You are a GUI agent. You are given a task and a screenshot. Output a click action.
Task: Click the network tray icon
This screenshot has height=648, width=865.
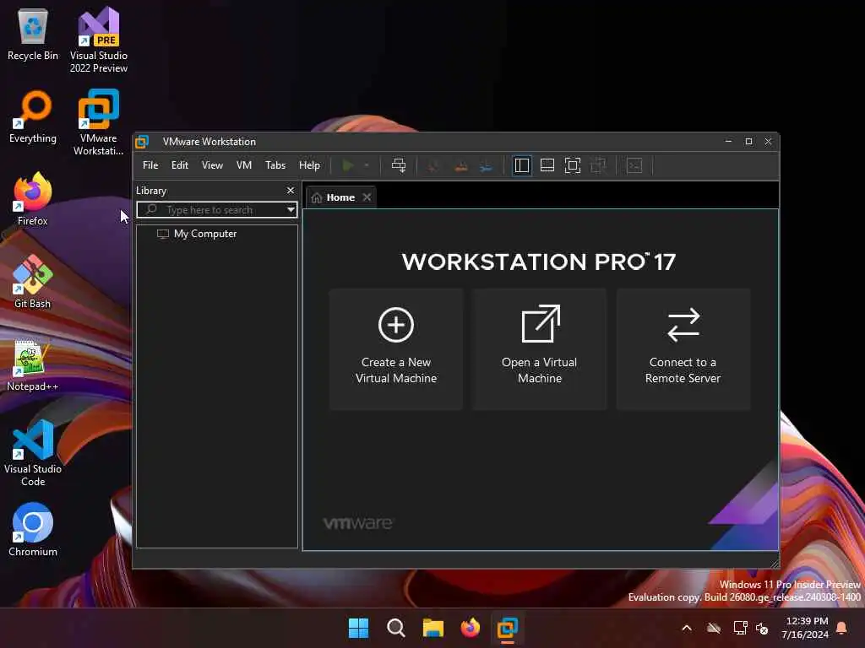click(740, 628)
